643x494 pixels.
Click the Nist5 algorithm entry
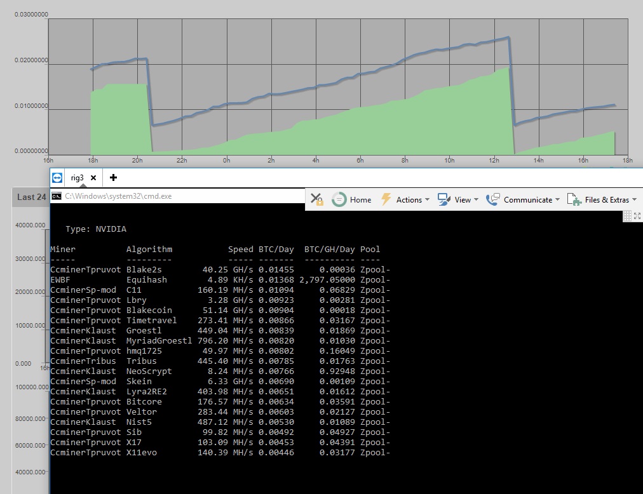(139, 422)
